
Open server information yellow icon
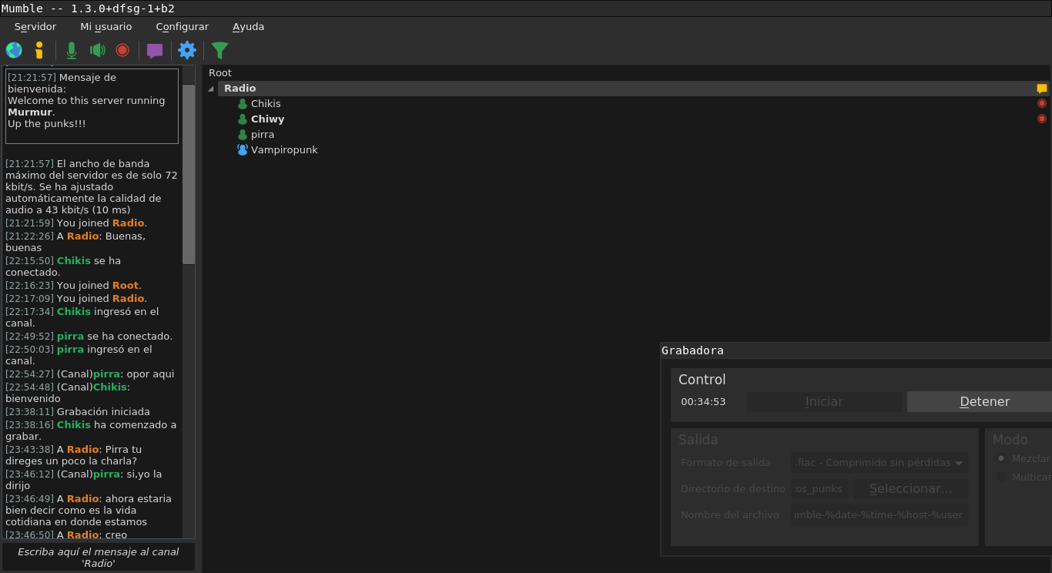39,50
